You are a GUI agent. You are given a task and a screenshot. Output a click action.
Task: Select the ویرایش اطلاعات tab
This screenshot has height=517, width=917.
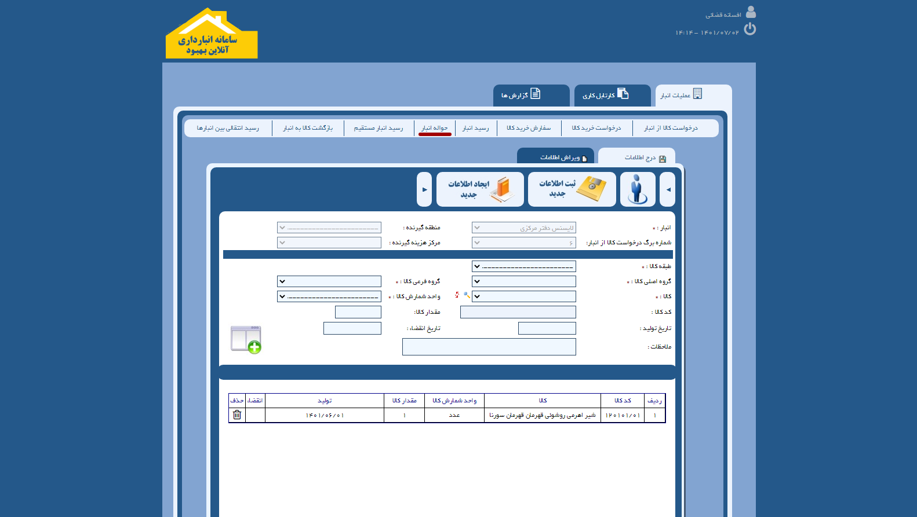pos(556,157)
